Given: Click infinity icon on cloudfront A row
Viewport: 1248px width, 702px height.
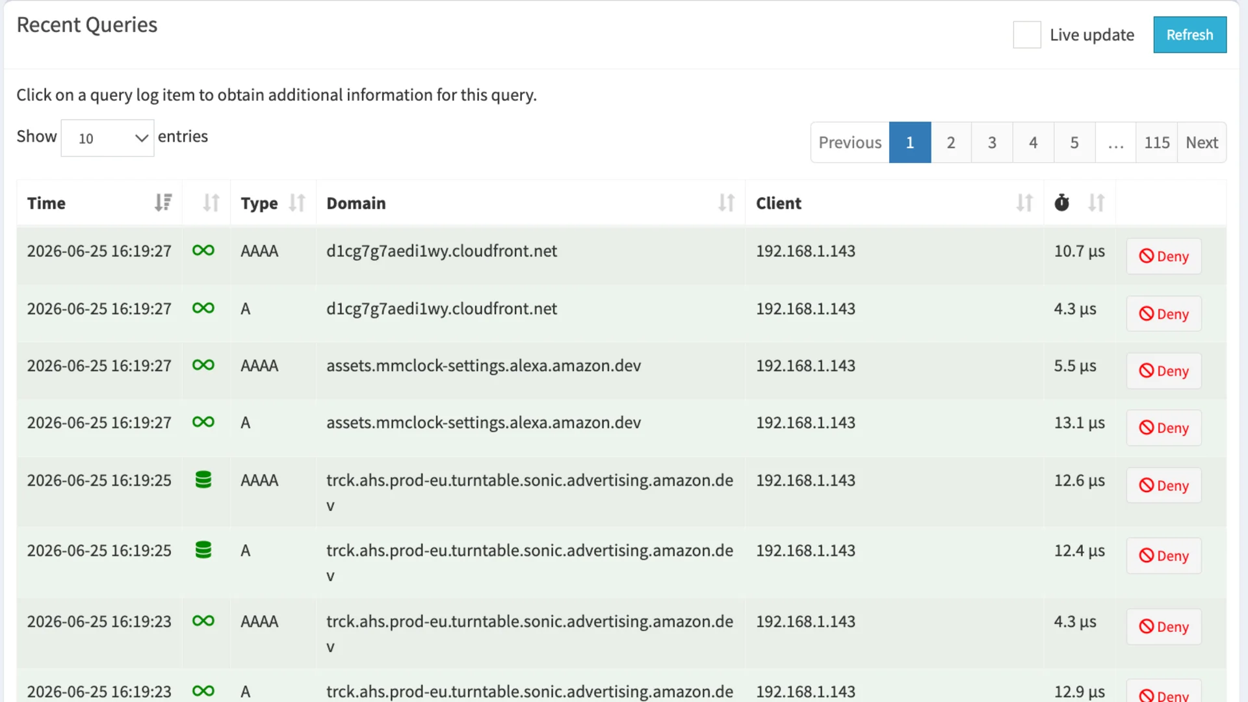Looking at the screenshot, I should [203, 308].
